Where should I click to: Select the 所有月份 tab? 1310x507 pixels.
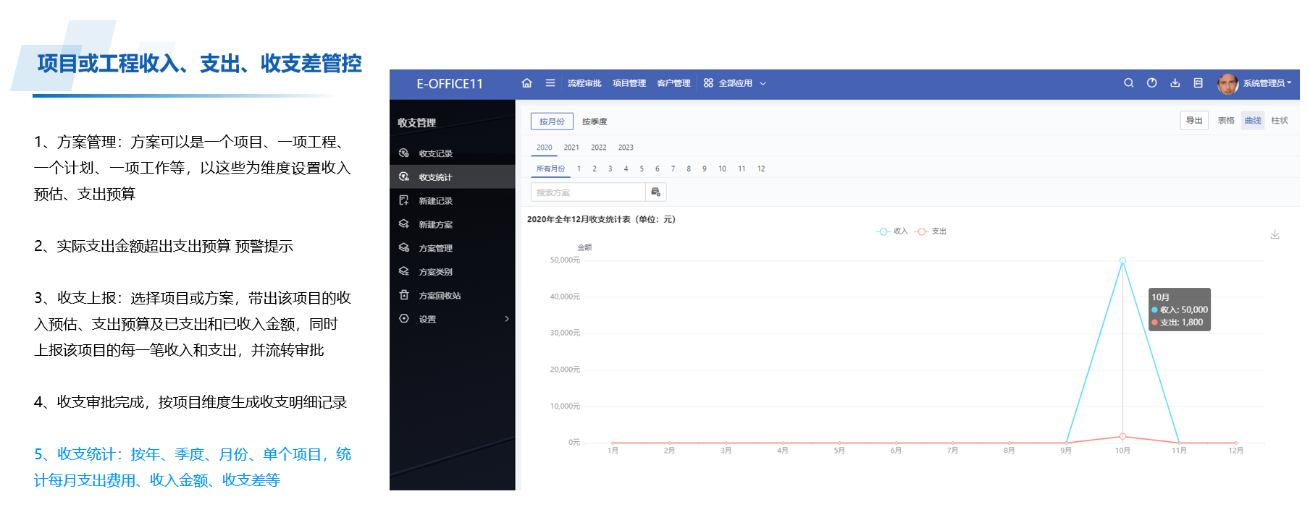point(550,169)
